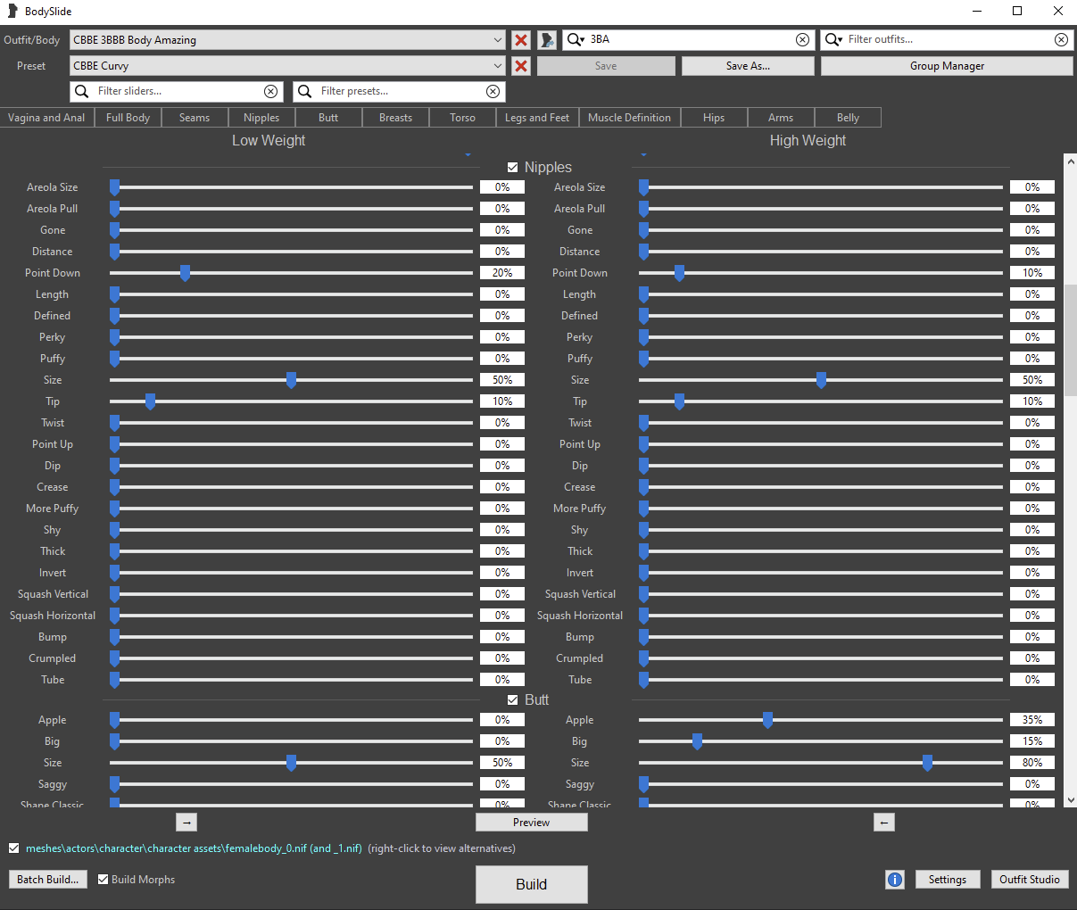Click low weight Point Down 20% value box
Screen dimensions: 1077x910
(x=502, y=273)
